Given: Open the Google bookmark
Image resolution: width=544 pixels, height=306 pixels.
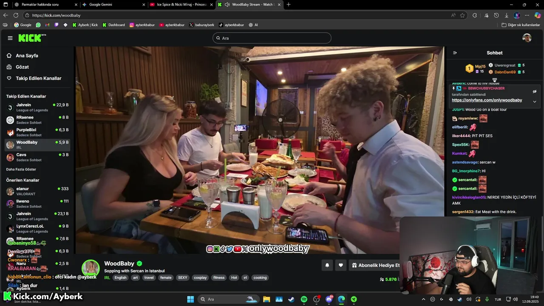Looking at the screenshot, I should click(23, 25).
